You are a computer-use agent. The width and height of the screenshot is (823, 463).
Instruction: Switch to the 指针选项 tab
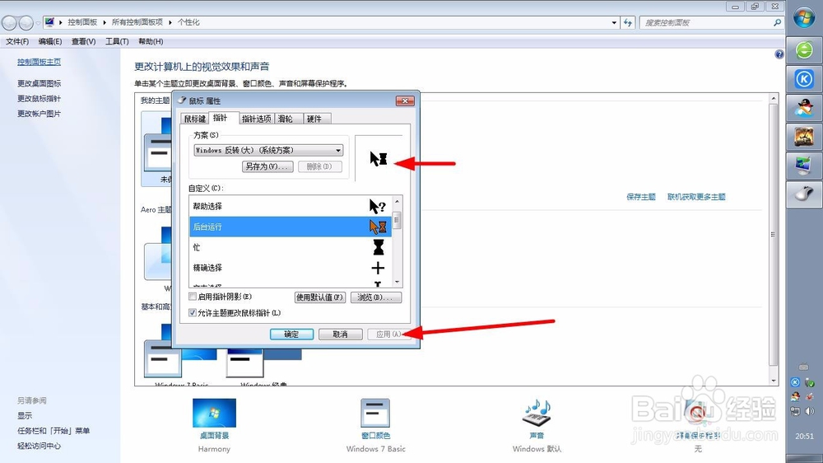pos(256,119)
